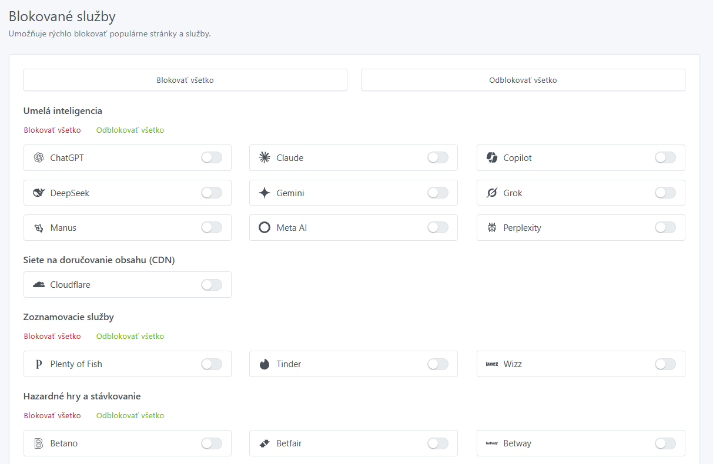
Task: Toggle the Manus switch
Action: [212, 227]
